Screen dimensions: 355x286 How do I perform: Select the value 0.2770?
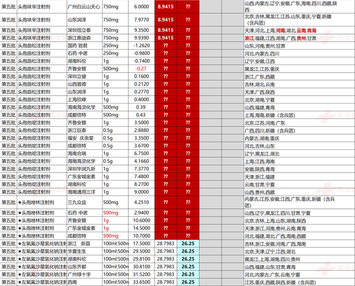141,92
